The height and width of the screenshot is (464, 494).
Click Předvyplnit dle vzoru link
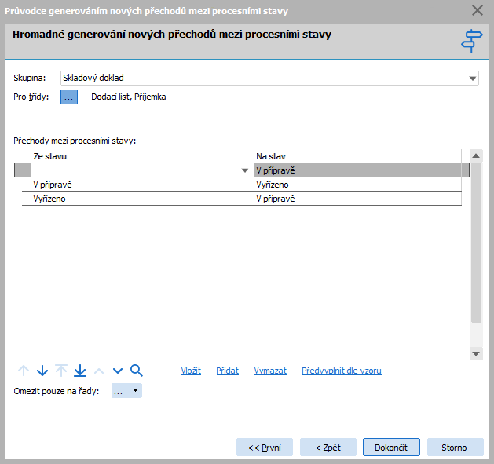pos(342,371)
